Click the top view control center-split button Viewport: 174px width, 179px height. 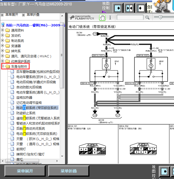129,8
